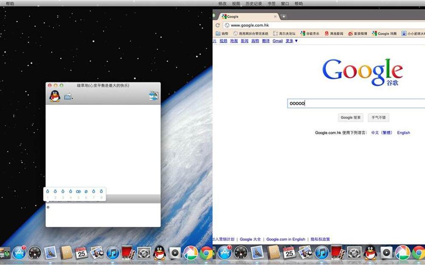Open the 新浪微博 bookmark

point(357,34)
